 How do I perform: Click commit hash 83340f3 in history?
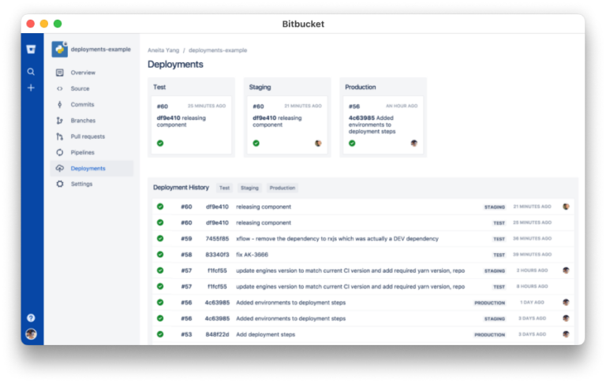(x=217, y=255)
